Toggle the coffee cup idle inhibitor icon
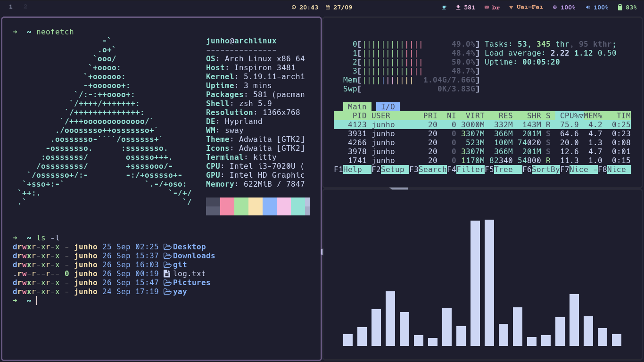The image size is (644, 362). pyautogui.click(x=444, y=7)
